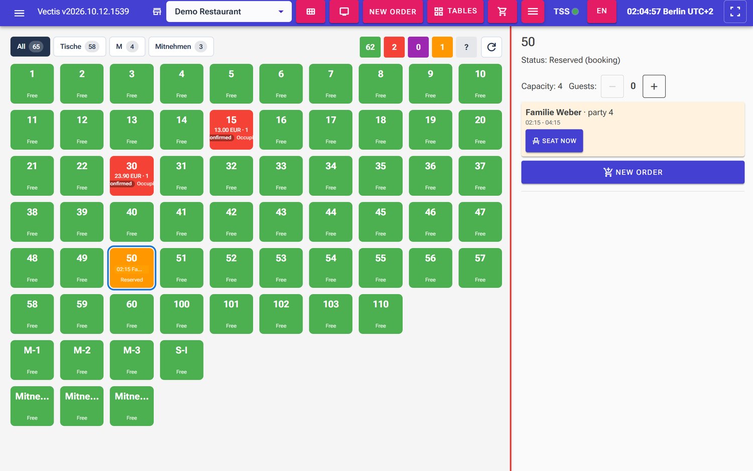Filter by orange reserved count 1
The height and width of the screenshot is (471, 753).
(x=442, y=47)
